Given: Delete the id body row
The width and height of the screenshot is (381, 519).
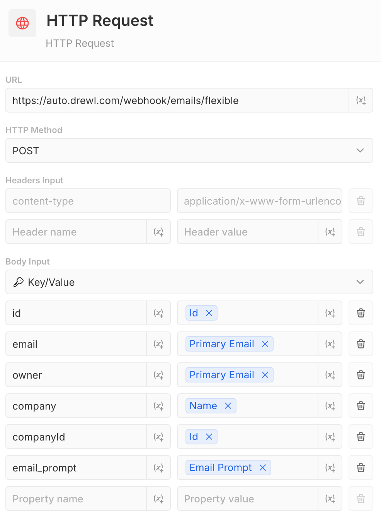Looking at the screenshot, I should [x=361, y=313].
